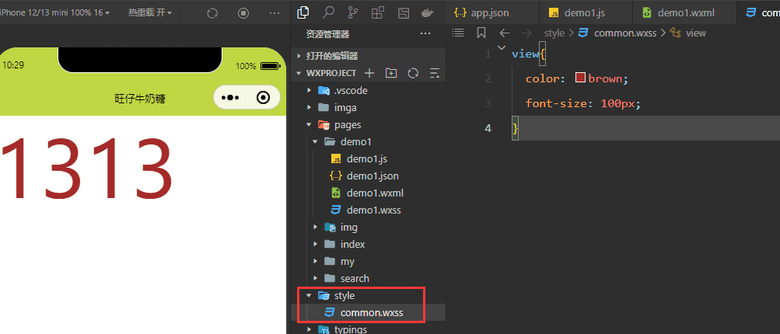The height and width of the screenshot is (334, 780).
Task: Open the search panel magnifier icon
Action: (x=328, y=12)
